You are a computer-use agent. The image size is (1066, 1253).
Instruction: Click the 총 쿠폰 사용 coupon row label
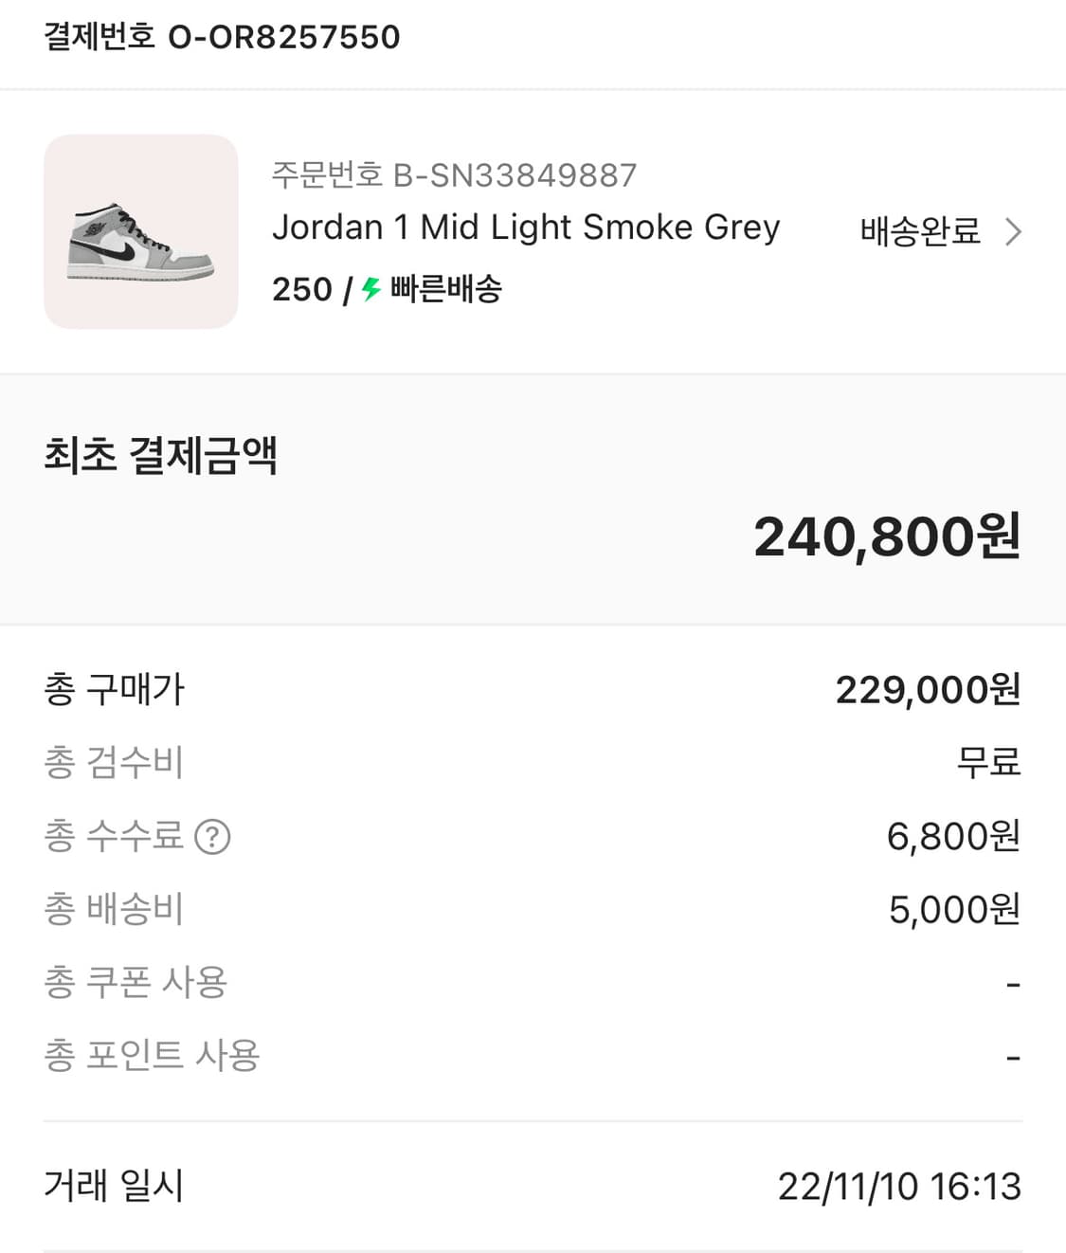pos(136,983)
